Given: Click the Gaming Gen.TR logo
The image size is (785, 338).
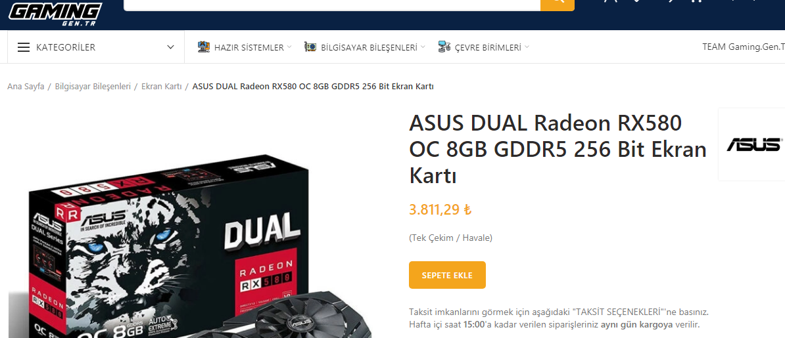Looking at the screenshot, I should coord(56,14).
